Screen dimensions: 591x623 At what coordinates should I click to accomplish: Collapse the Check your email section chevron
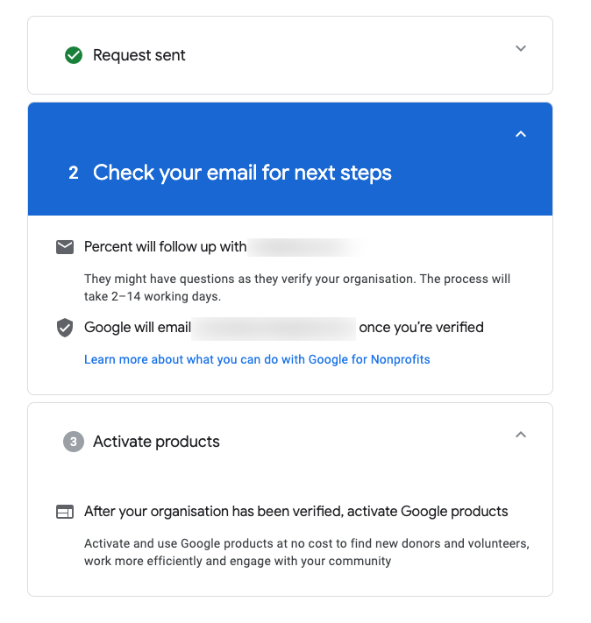click(521, 134)
